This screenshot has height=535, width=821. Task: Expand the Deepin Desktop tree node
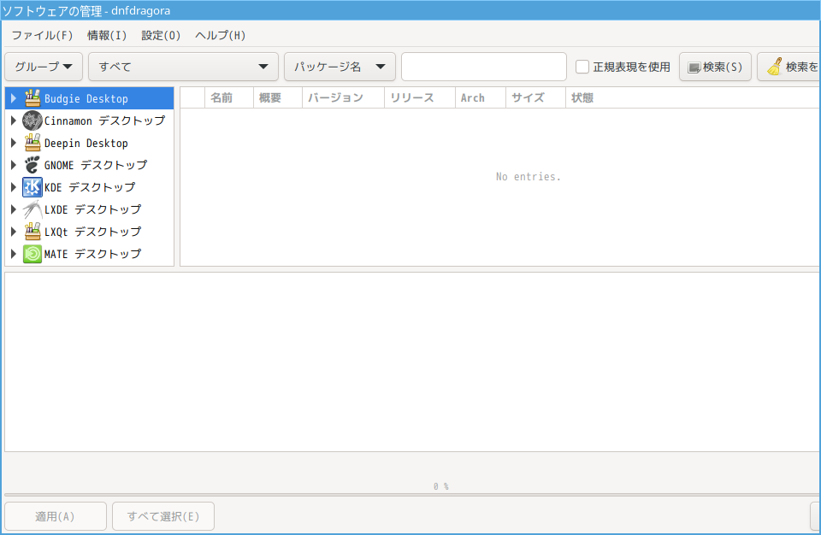[x=14, y=143]
